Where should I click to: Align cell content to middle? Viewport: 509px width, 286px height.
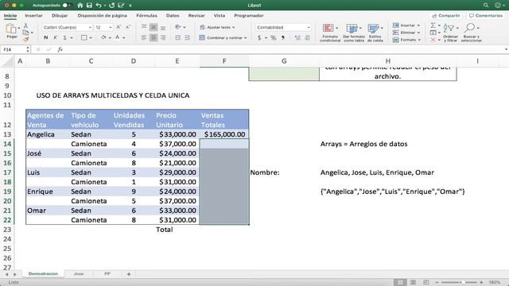tap(153, 27)
